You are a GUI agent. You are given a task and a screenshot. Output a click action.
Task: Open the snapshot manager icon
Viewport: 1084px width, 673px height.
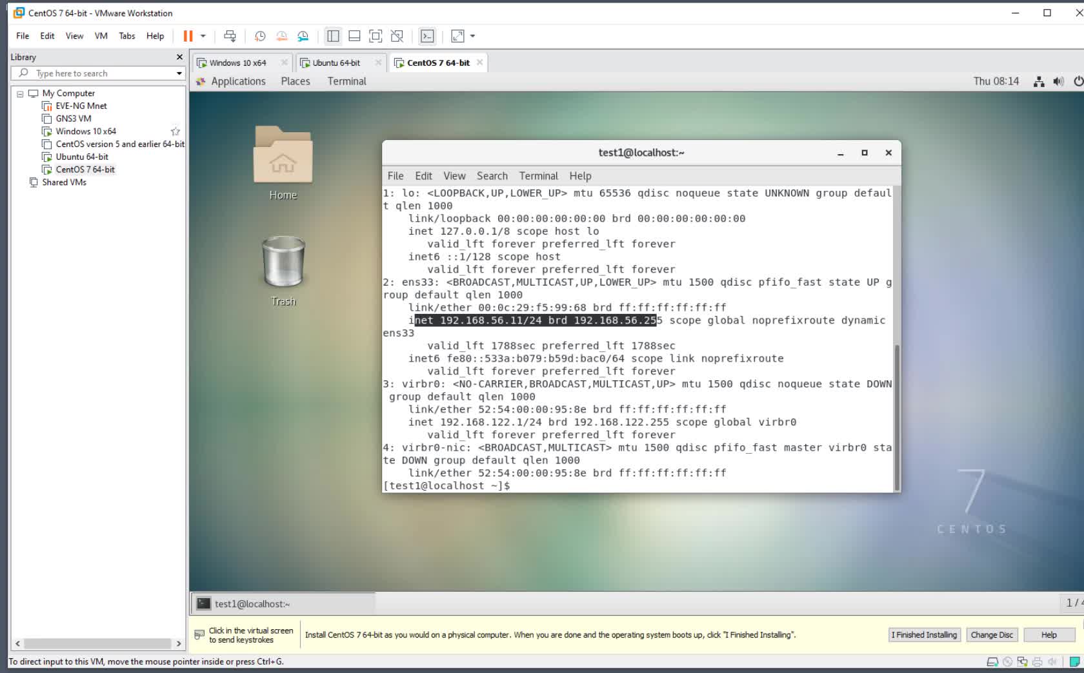point(303,36)
